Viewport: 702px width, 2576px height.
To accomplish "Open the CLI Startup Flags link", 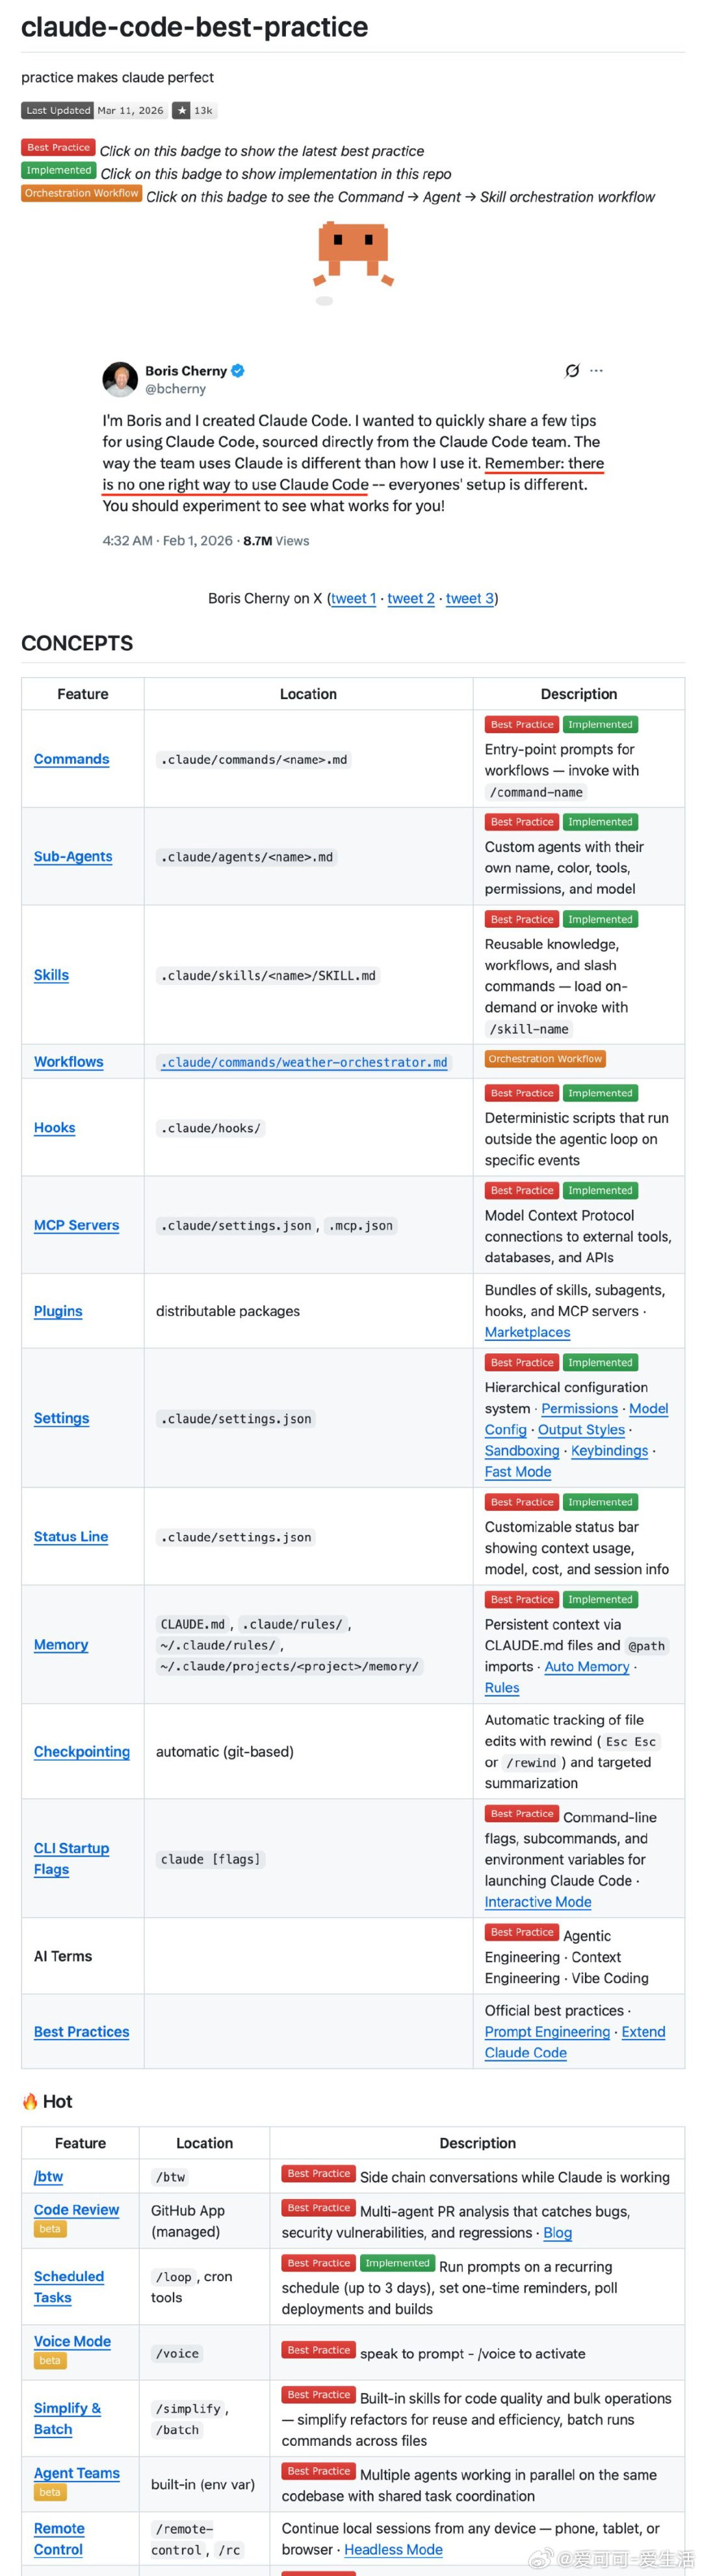I will 72,1859.
